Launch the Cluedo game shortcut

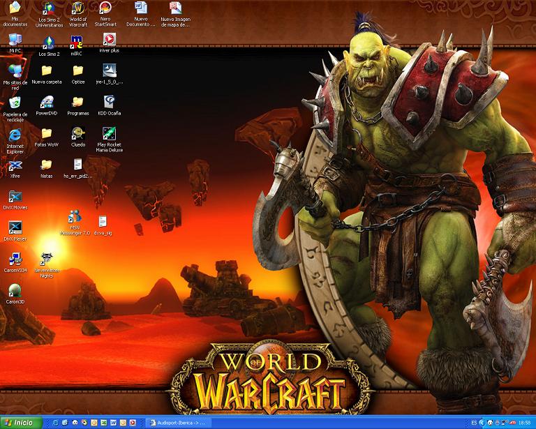click(x=78, y=137)
